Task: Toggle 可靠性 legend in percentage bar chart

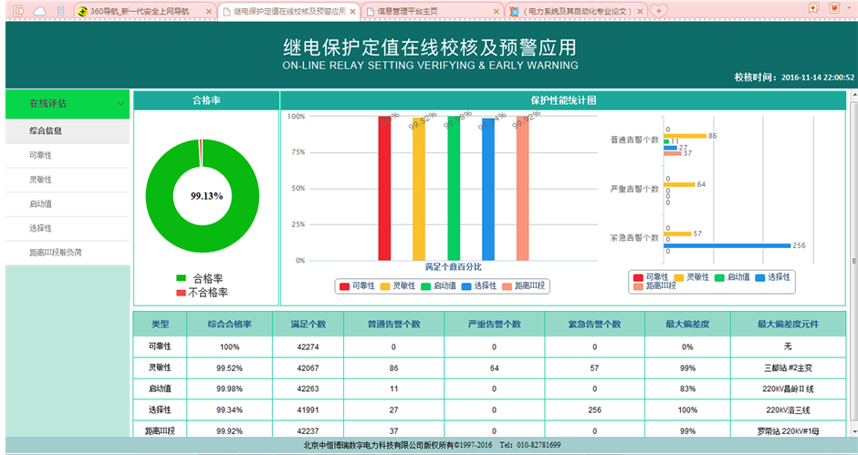Action: tap(355, 285)
